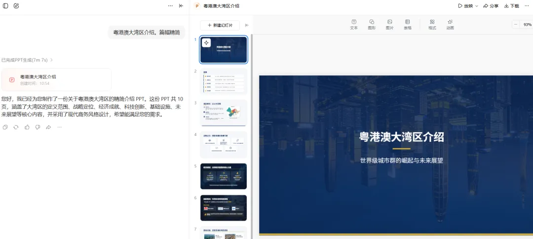Toggle the left sidebar panel icon
This screenshot has width=533, height=239.
pyautogui.click(x=5, y=6)
